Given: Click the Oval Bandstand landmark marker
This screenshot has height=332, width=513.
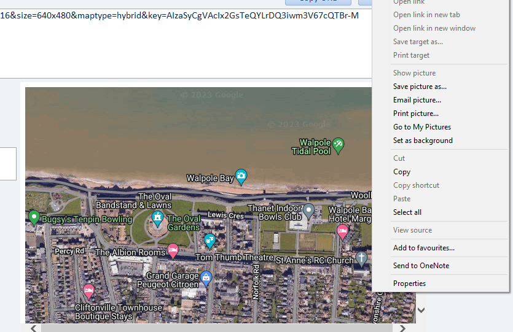Looking at the screenshot, I should 157,218.
